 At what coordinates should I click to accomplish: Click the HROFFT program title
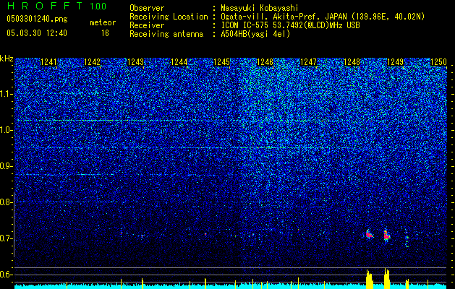click(44, 7)
